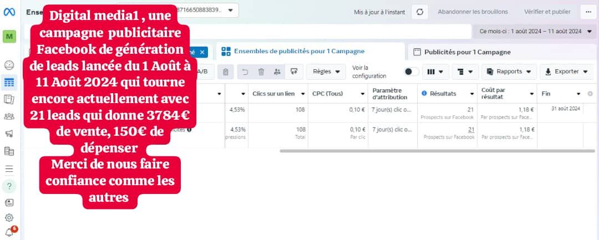Click the undo arrow toolbar icon
Image resolution: width=599 pixels, height=240 pixels.
(245, 72)
